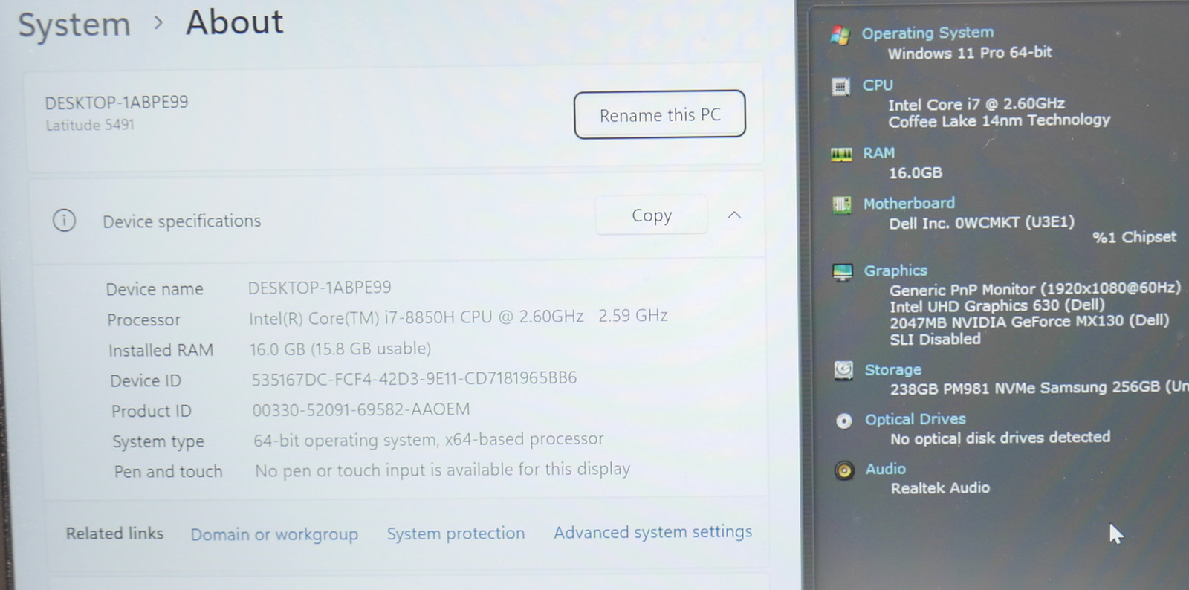
Task: Select the 'i7-8850H' Processor value
Action: 458,317
